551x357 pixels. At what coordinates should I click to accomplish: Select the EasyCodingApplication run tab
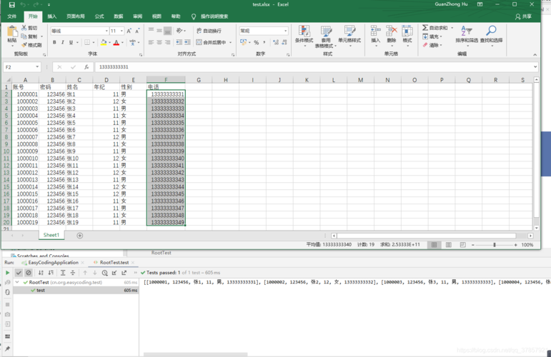(x=53, y=263)
